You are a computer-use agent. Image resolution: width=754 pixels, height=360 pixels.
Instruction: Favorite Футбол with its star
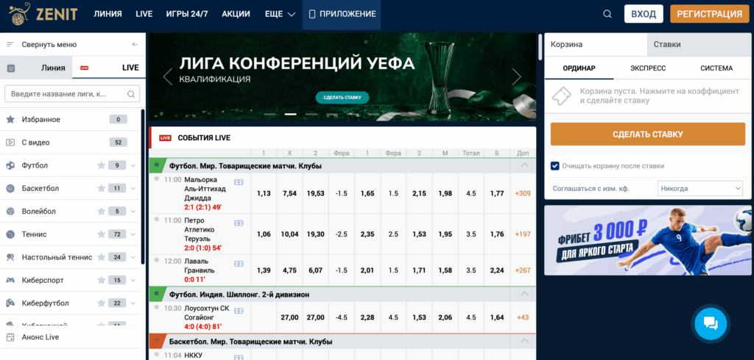(x=101, y=165)
